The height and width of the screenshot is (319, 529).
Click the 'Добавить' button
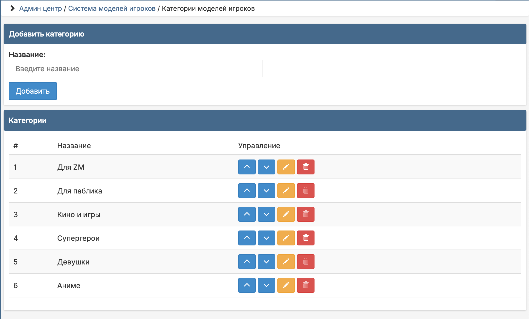(33, 91)
